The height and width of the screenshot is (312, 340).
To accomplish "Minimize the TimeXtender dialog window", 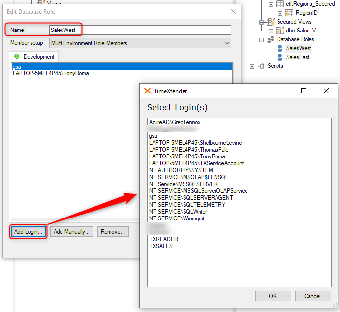I will (x=281, y=91).
